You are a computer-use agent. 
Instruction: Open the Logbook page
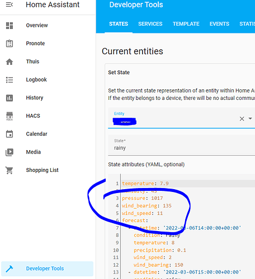click(x=36, y=80)
